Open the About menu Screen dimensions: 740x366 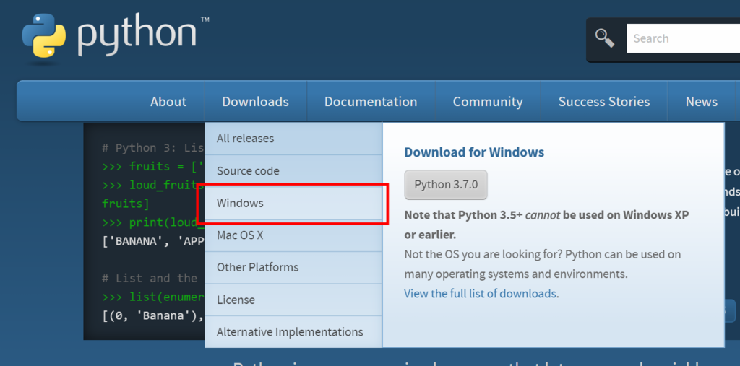tap(168, 101)
